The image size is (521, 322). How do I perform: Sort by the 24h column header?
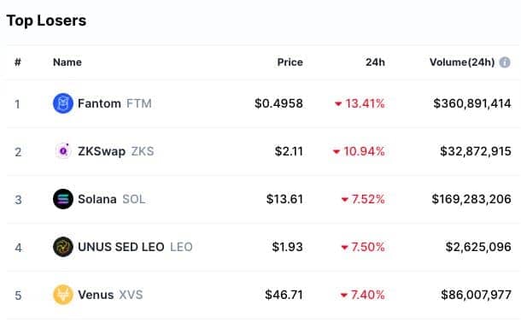pyautogui.click(x=375, y=62)
